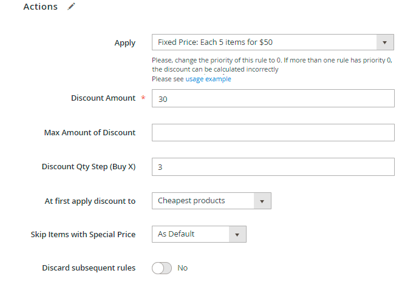This screenshot has width=416, height=293.
Task: Click the At first apply discount to label
Action: point(89,200)
